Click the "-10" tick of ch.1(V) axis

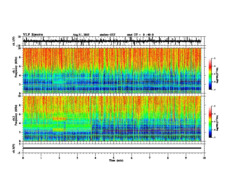(19, 46)
